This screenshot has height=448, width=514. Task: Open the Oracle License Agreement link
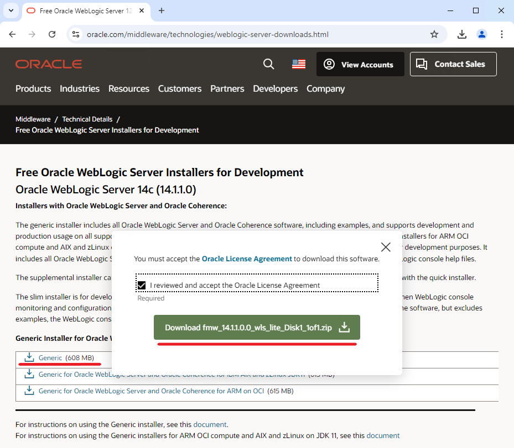(x=247, y=259)
